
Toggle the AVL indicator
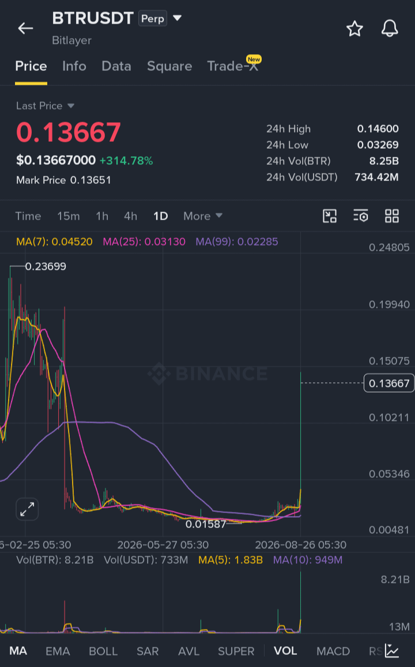tap(189, 651)
